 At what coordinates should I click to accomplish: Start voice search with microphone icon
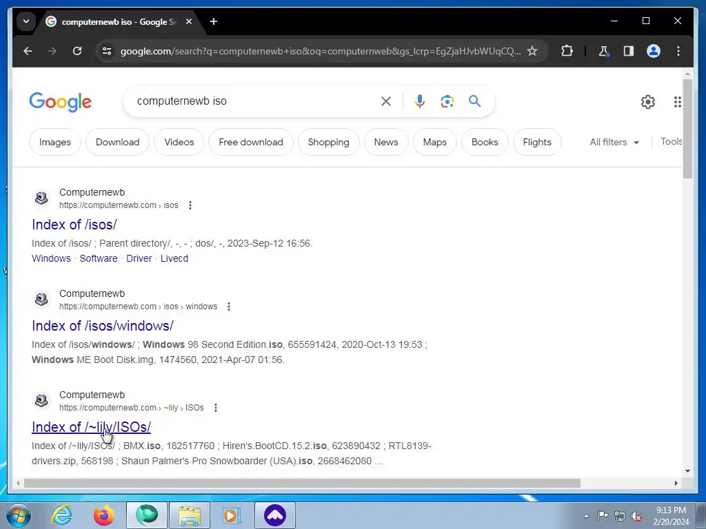(x=420, y=101)
